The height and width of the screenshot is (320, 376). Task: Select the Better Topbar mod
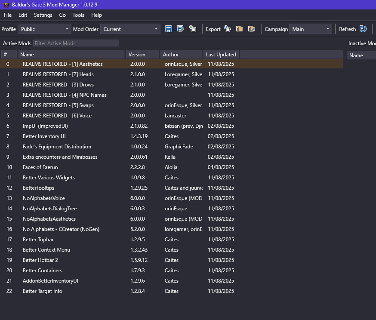click(x=172, y=239)
